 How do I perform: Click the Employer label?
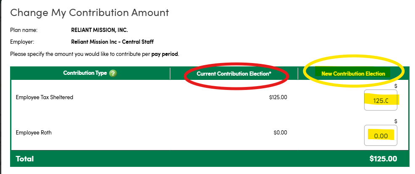[22, 42]
